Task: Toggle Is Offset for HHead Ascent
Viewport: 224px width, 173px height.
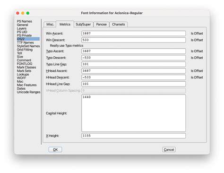Action: (197, 71)
